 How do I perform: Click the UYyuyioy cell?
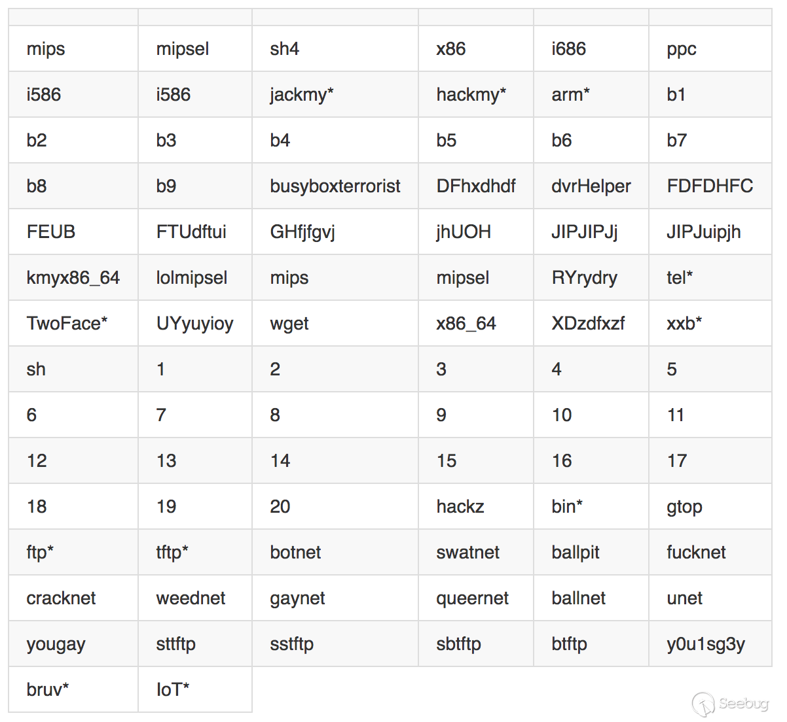(194, 324)
